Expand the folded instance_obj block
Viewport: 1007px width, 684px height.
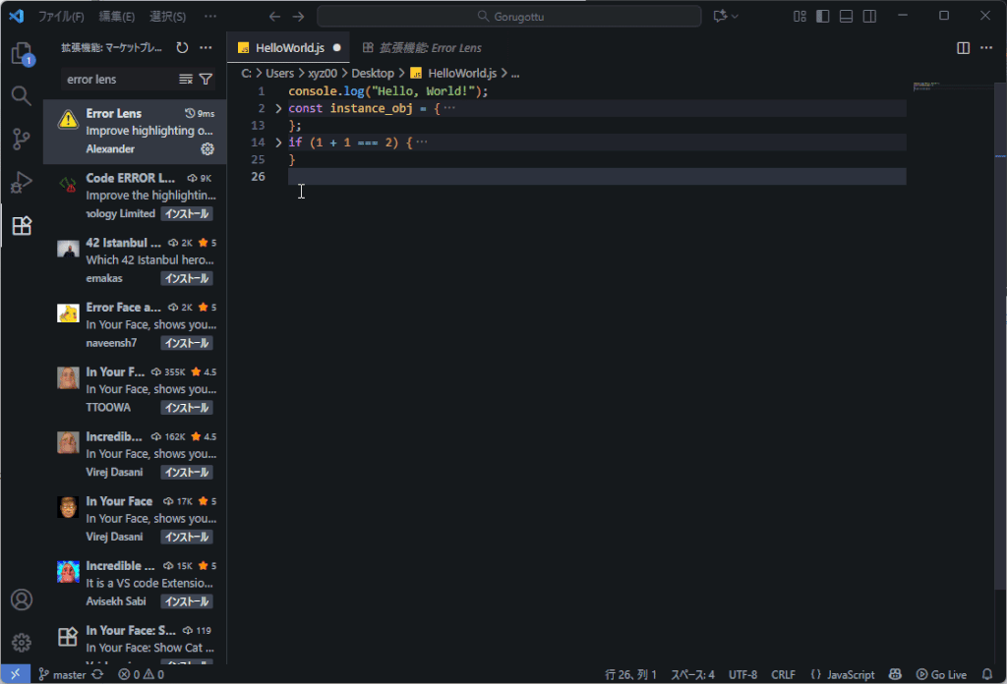coord(278,108)
